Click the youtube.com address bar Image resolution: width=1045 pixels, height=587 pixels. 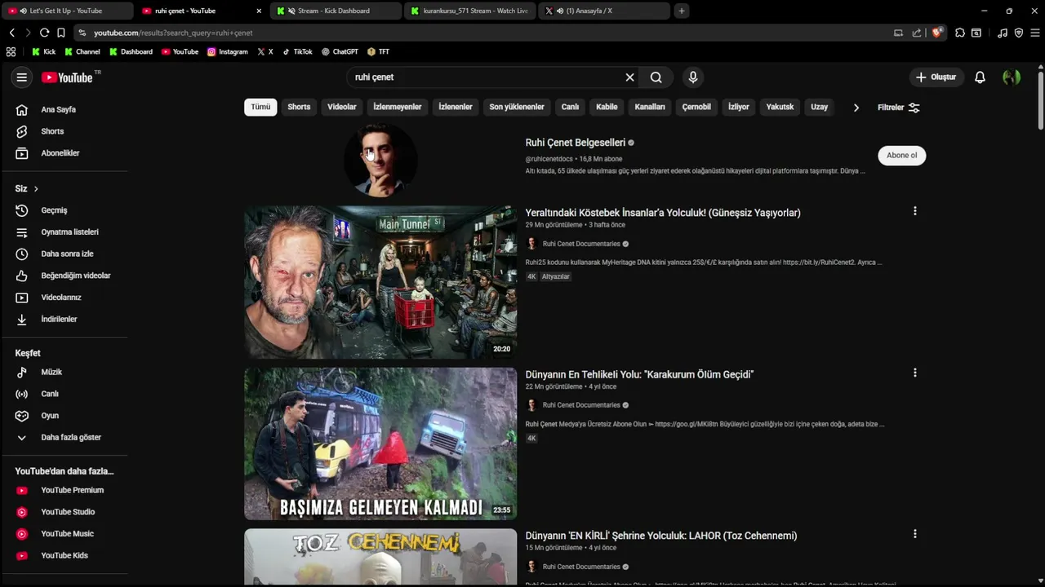482,33
